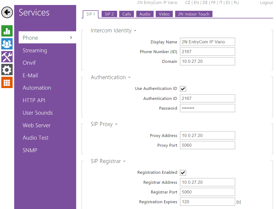Focus the Proxy Port field
This screenshot has width=276, height=209.
pyautogui.click(x=207, y=145)
